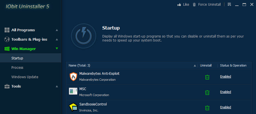Open Windows Update in sidebar
The width and height of the screenshot is (256, 114).
coord(25,77)
